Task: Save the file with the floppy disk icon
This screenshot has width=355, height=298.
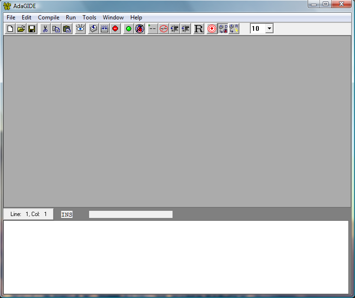Action: point(32,29)
